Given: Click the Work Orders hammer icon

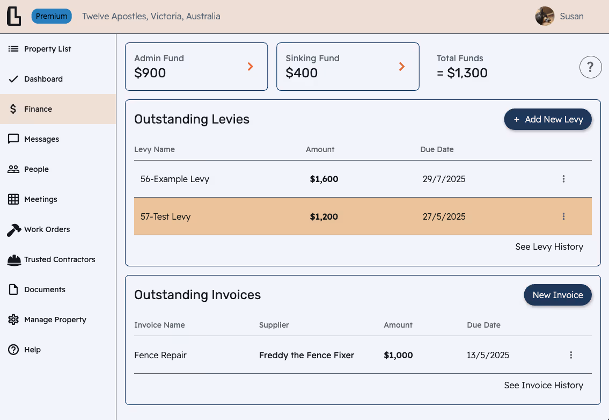Looking at the screenshot, I should [13, 230].
